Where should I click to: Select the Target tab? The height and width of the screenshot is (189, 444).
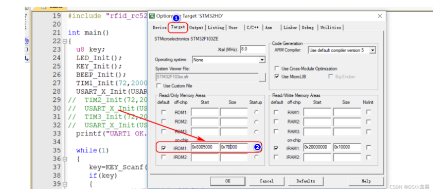click(x=178, y=27)
